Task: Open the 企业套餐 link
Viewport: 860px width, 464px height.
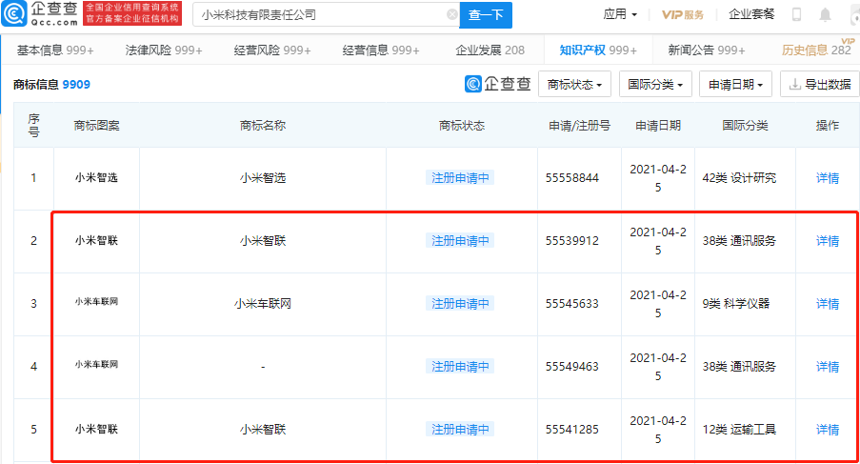Action: coord(751,14)
